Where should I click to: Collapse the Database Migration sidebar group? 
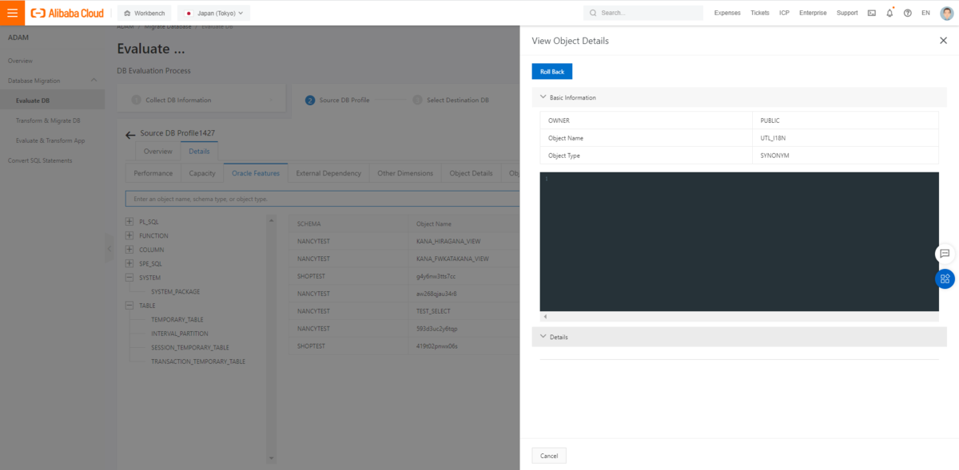point(94,81)
